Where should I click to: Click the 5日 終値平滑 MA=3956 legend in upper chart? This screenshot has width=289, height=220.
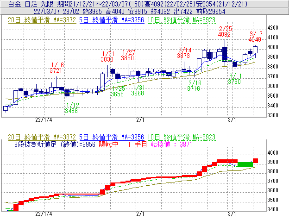coord(112,20)
